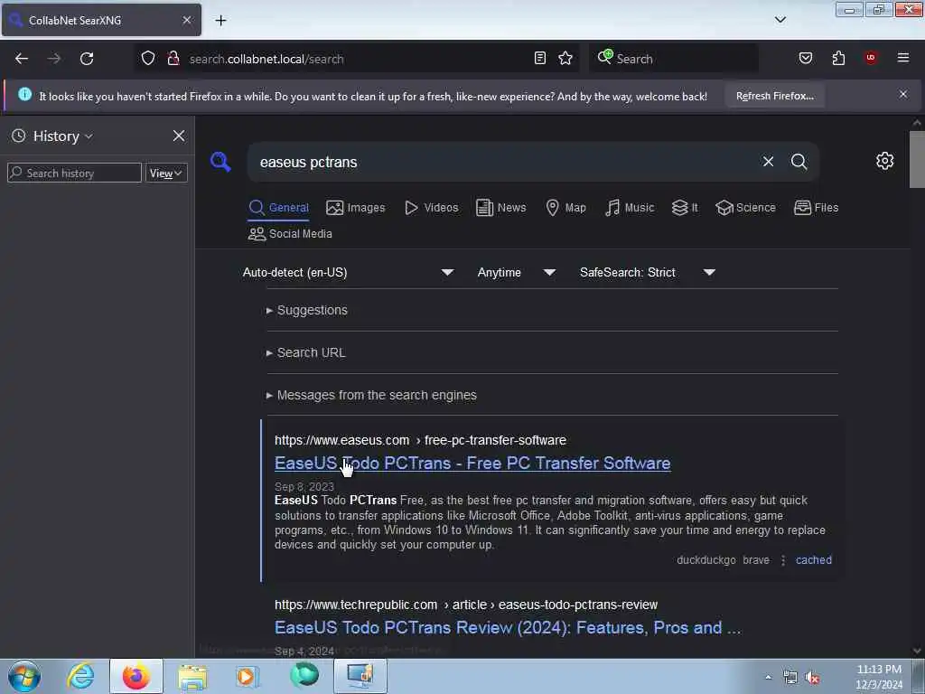This screenshot has height=694, width=925.
Task: Switch to the Social Media category
Action: [x=290, y=234]
